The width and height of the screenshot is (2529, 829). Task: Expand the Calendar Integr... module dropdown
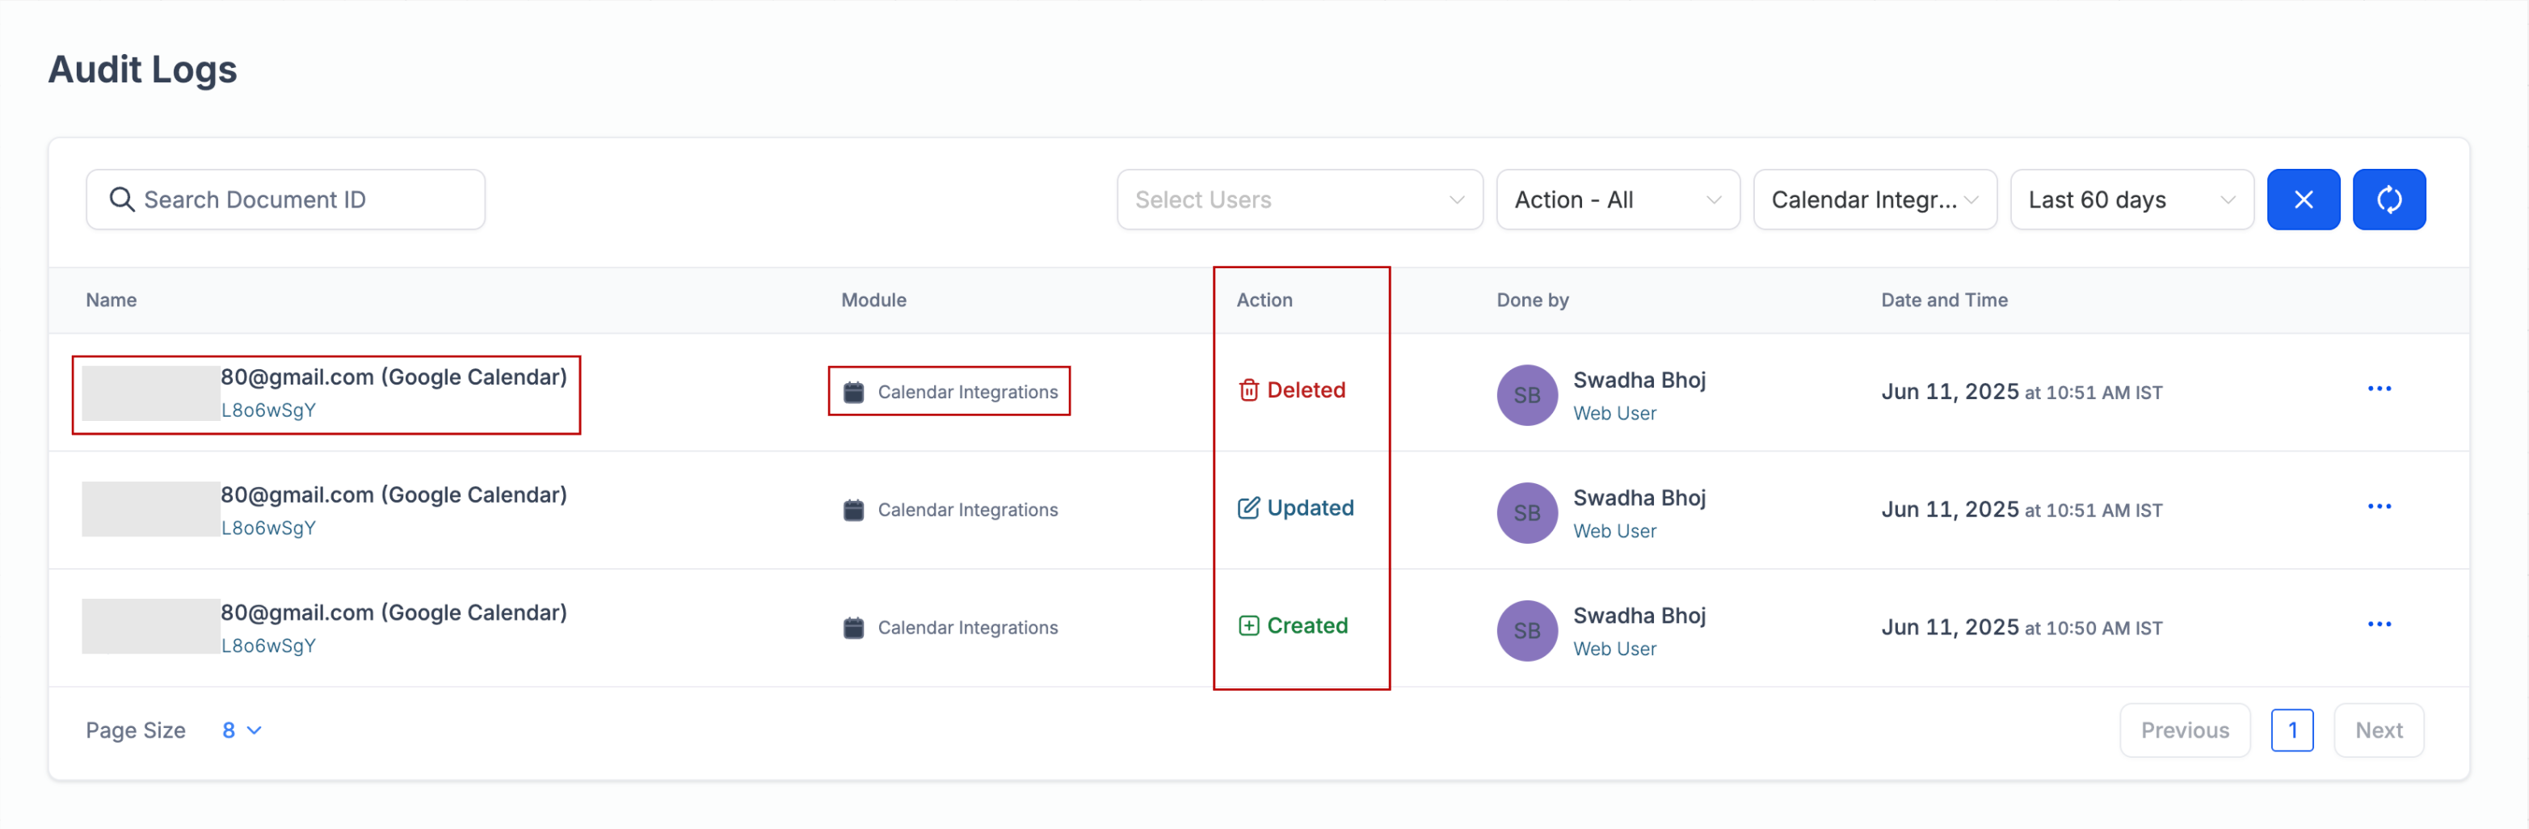coord(1875,200)
